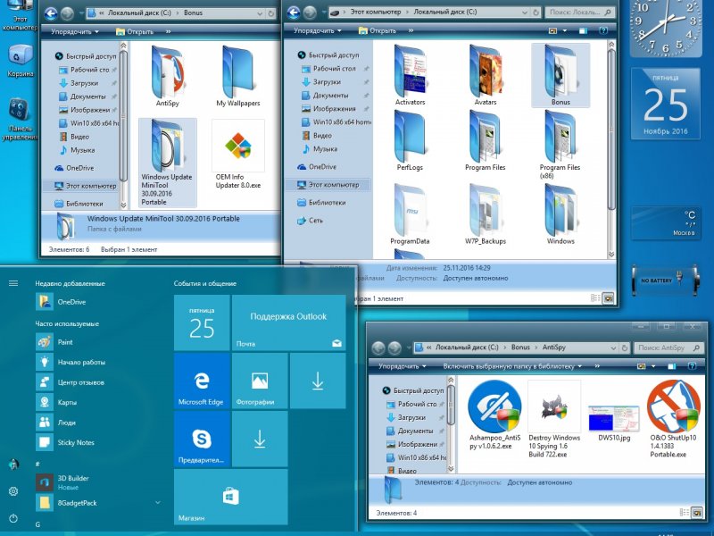Viewport: 714px width, 536px height.
Task: Open Упорядочить dropdown in Bonus window
Action: [74, 31]
